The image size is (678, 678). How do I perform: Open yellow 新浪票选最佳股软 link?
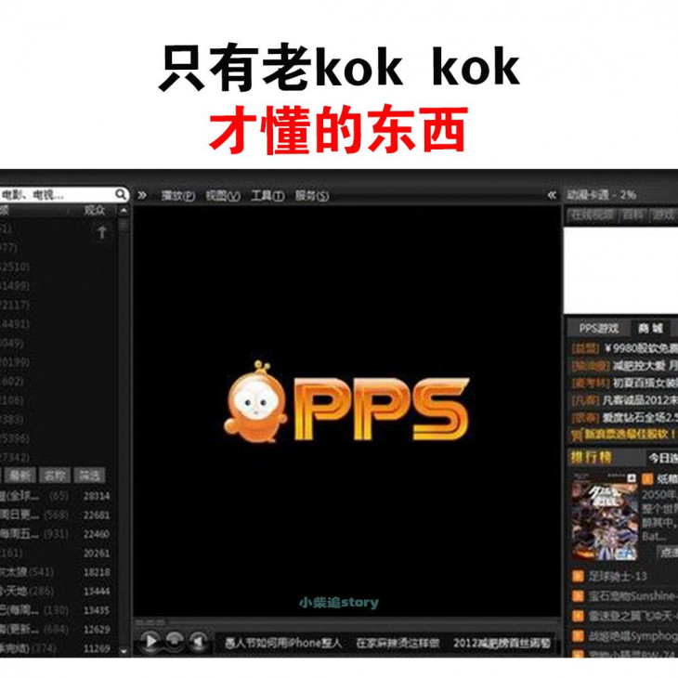pyautogui.click(x=630, y=434)
